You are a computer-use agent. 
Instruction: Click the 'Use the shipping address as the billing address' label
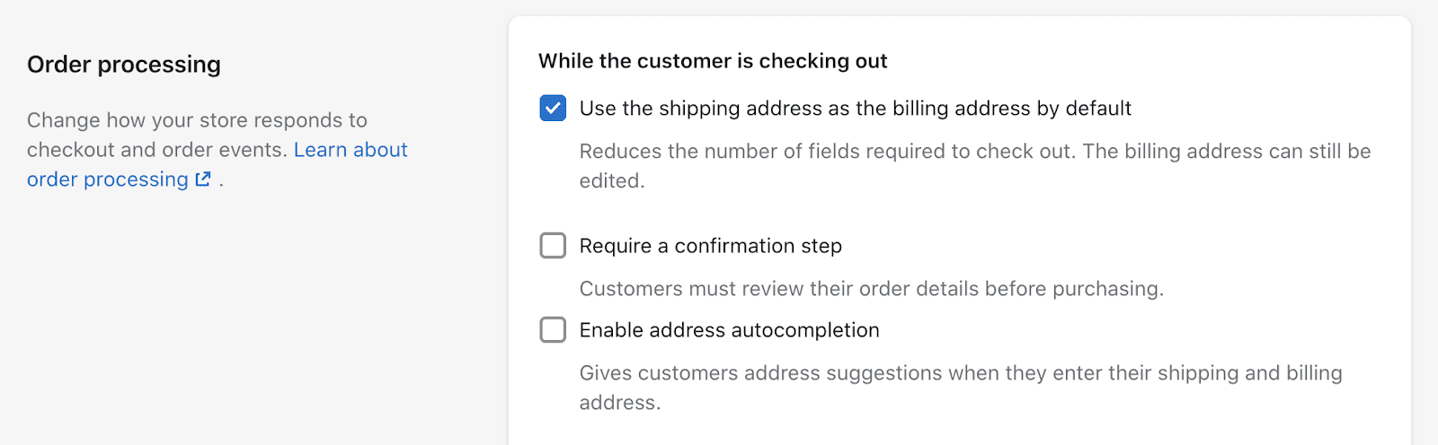(856, 109)
